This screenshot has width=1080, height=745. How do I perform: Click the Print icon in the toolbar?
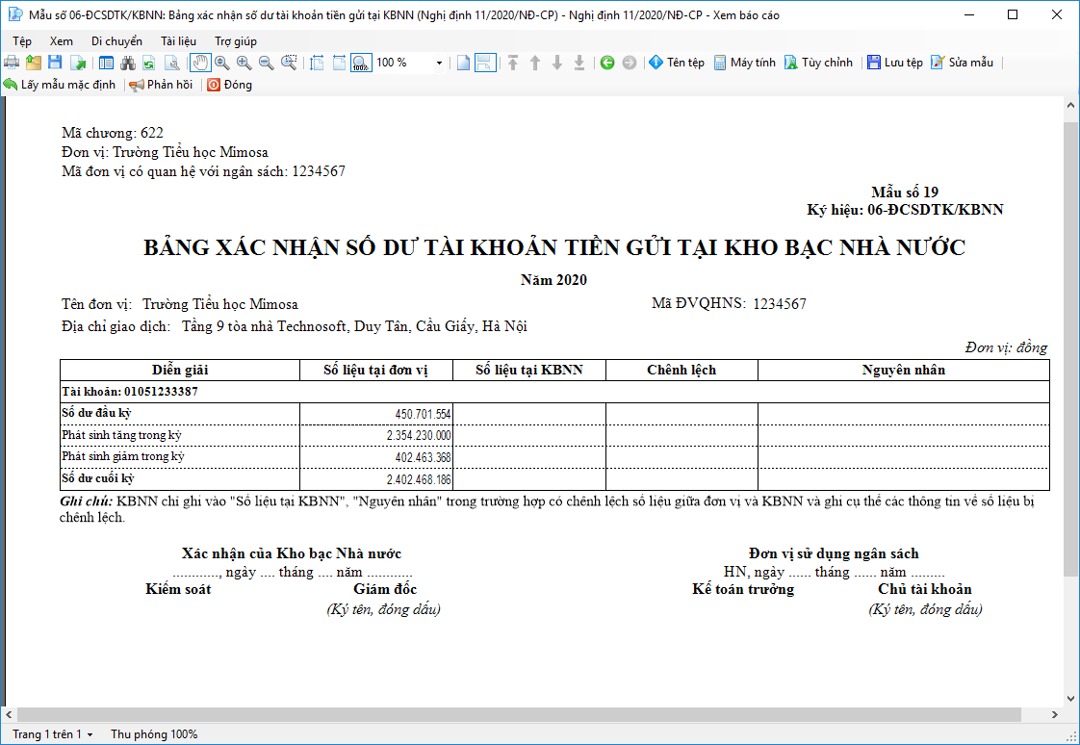click(12, 63)
